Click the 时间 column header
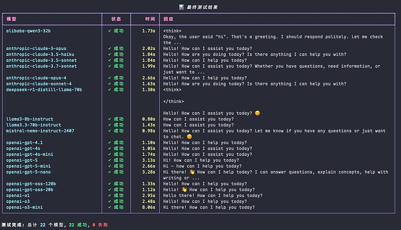The width and height of the screenshot is (401, 230). pos(150,19)
